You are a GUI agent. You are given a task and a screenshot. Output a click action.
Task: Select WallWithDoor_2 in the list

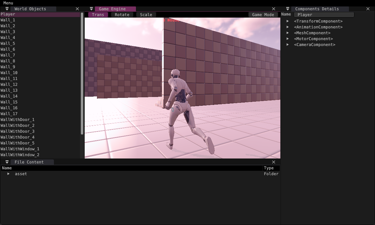[40, 125]
